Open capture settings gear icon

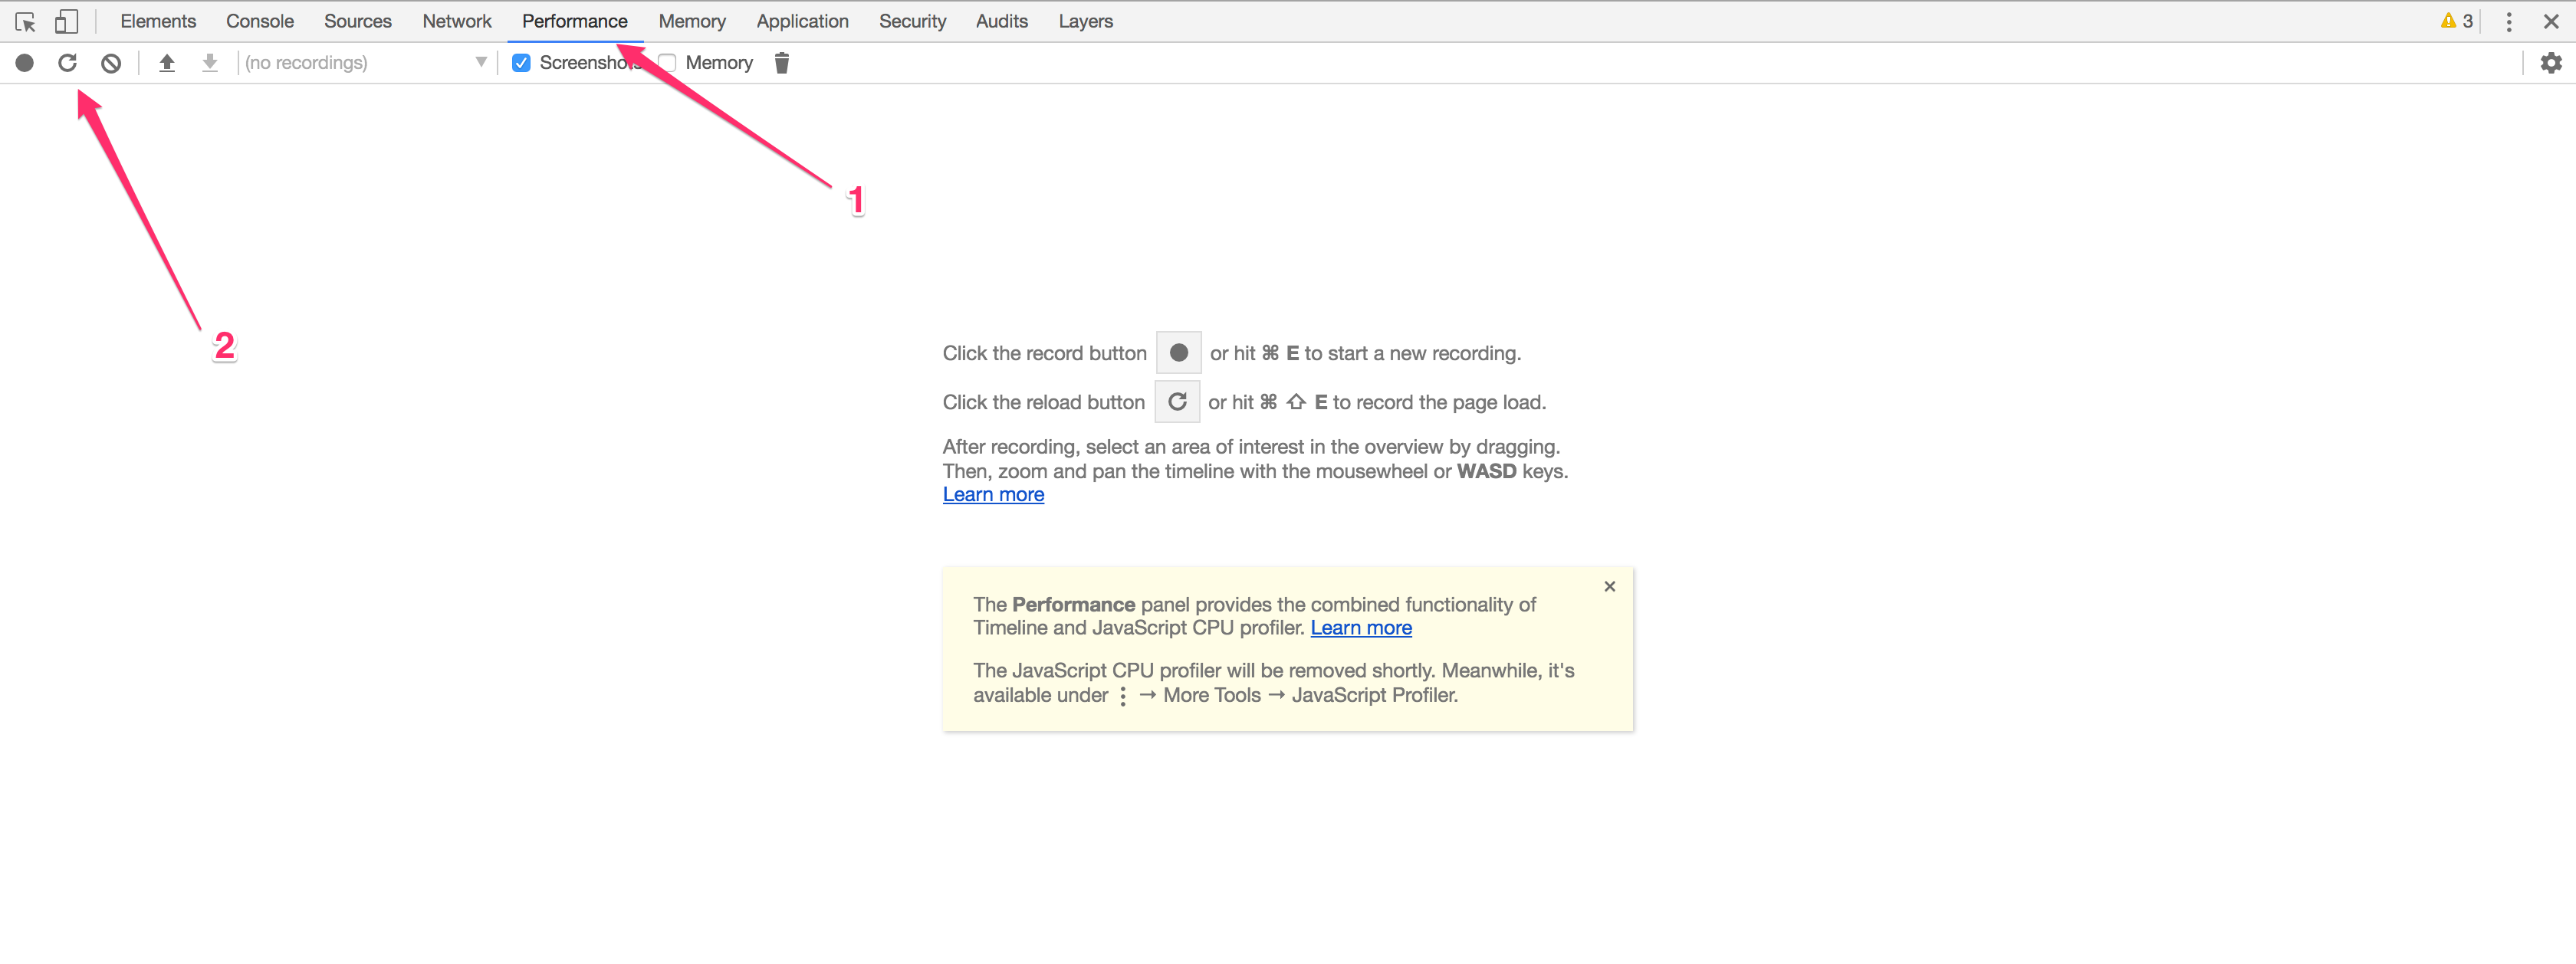click(x=2551, y=63)
